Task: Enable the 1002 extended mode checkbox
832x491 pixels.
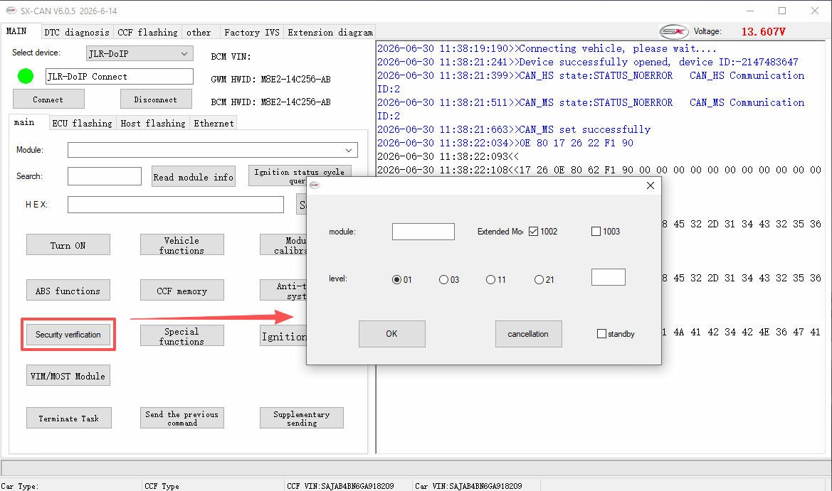Action: (533, 232)
